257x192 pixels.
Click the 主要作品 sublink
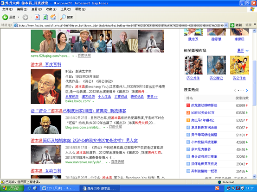pos(121,97)
